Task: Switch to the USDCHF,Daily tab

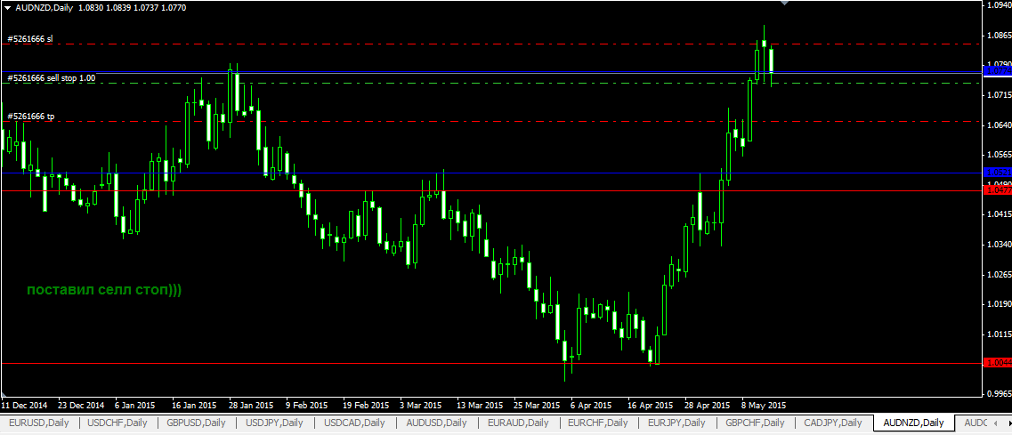Action: pyautogui.click(x=117, y=423)
